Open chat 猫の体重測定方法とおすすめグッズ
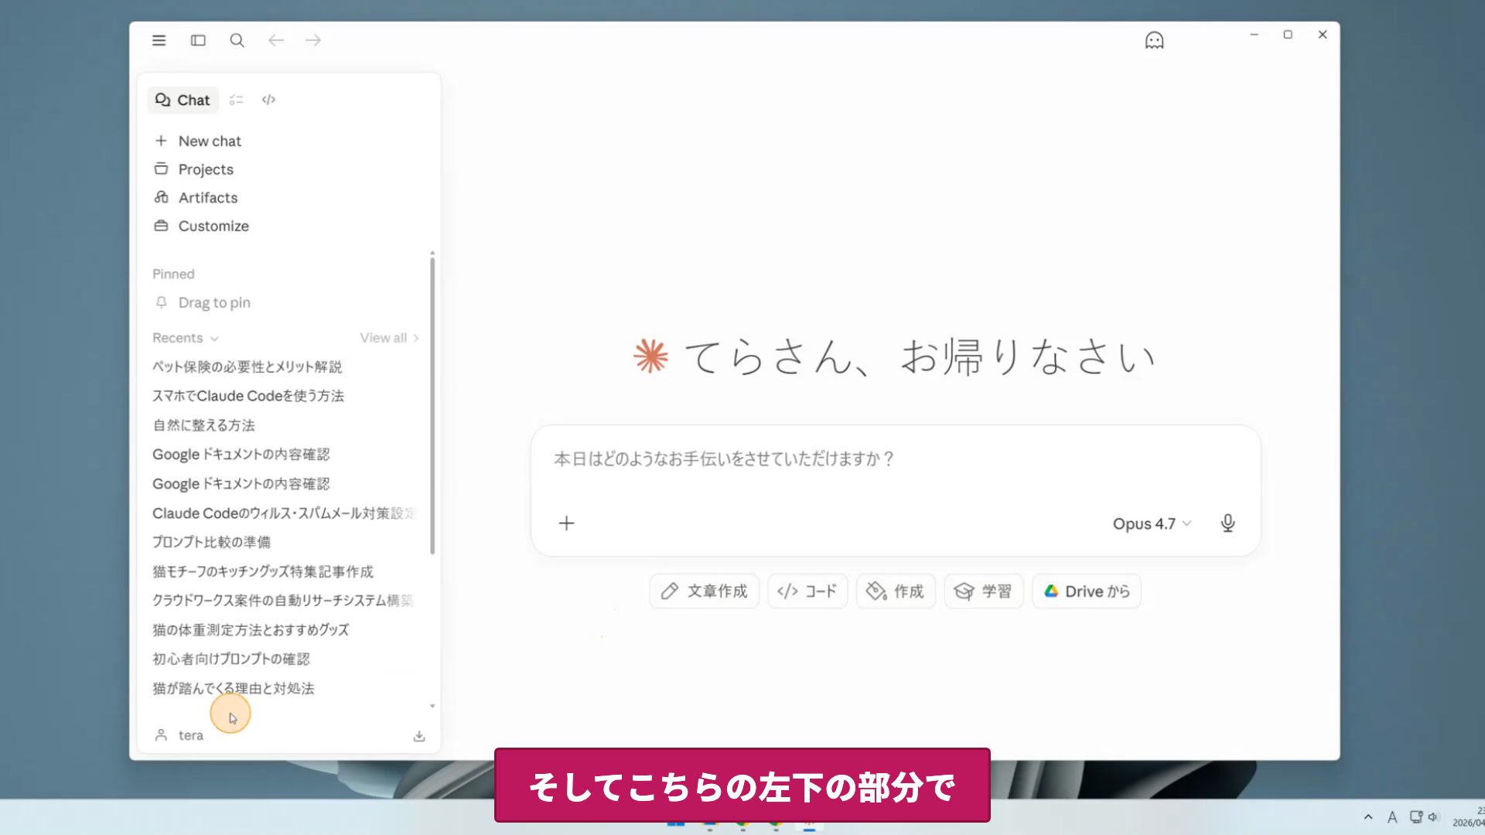1485x835 pixels. pos(251,630)
